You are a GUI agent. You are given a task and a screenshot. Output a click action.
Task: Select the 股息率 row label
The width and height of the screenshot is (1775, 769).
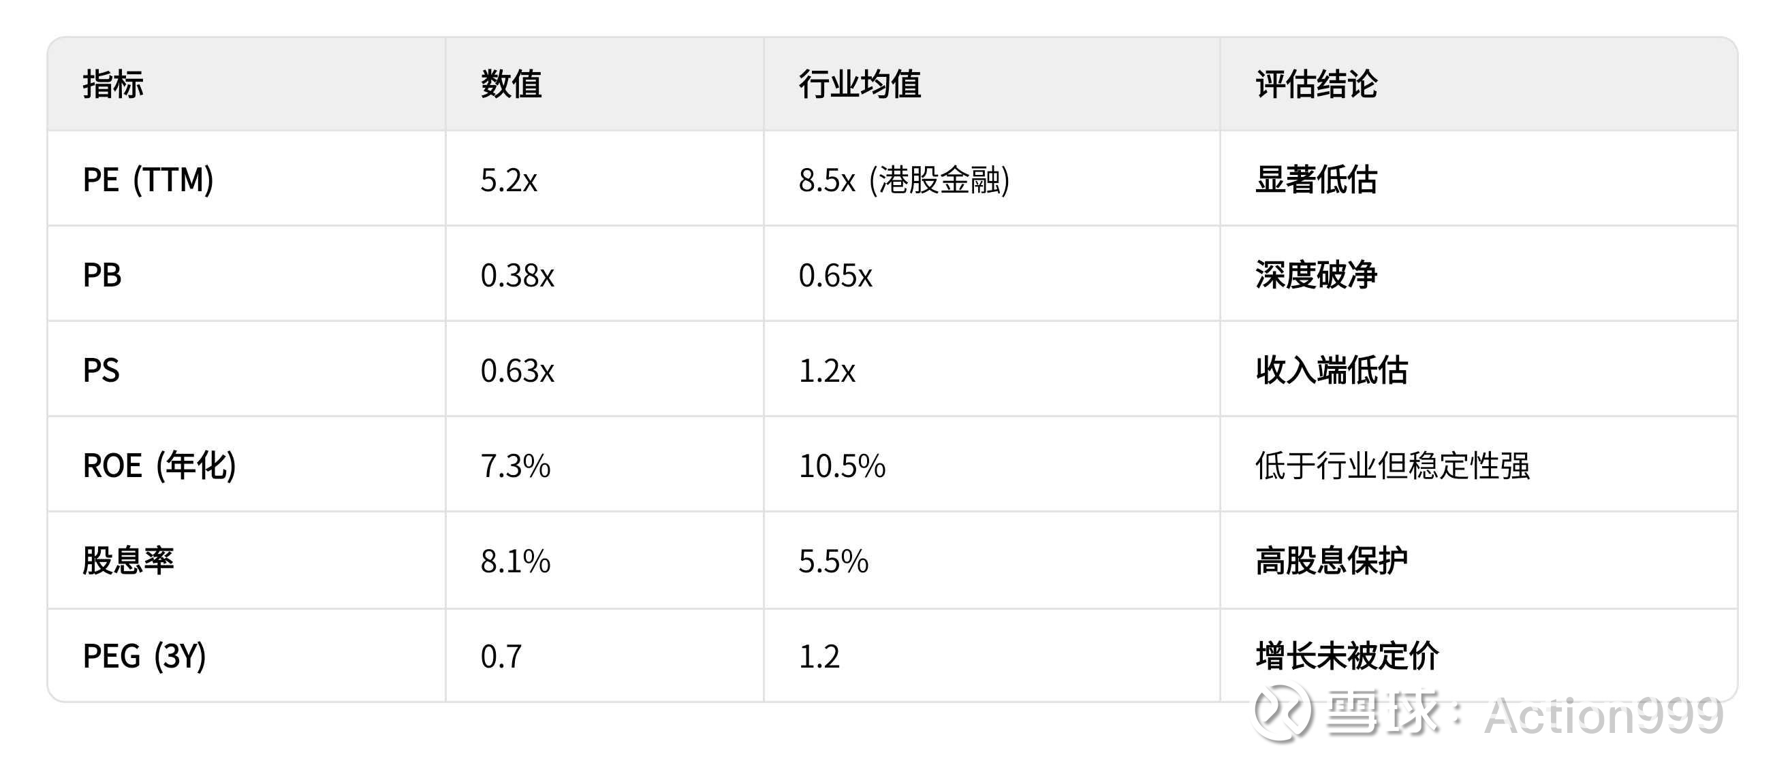point(128,560)
